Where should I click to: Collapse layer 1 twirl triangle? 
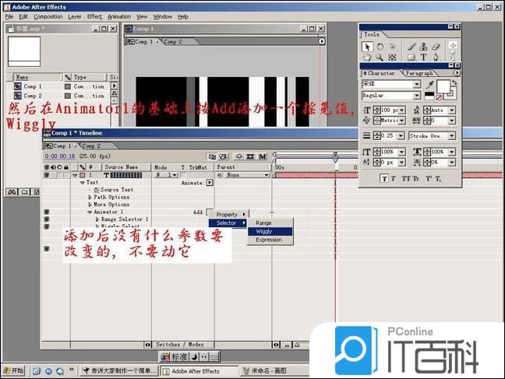click(x=75, y=175)
